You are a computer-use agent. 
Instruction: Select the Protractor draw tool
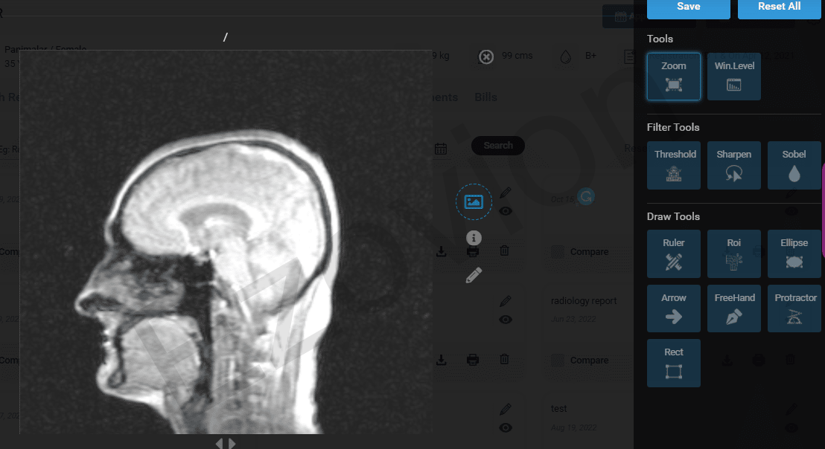point(794,308)
